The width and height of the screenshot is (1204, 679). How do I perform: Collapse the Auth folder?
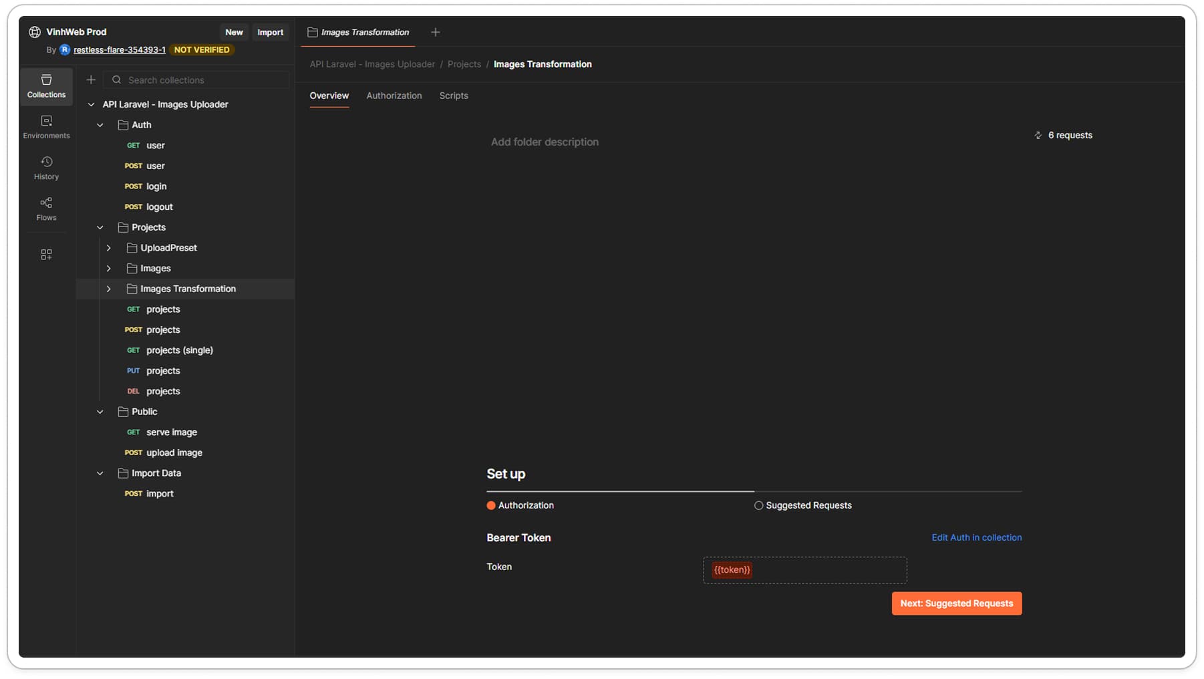100,125
